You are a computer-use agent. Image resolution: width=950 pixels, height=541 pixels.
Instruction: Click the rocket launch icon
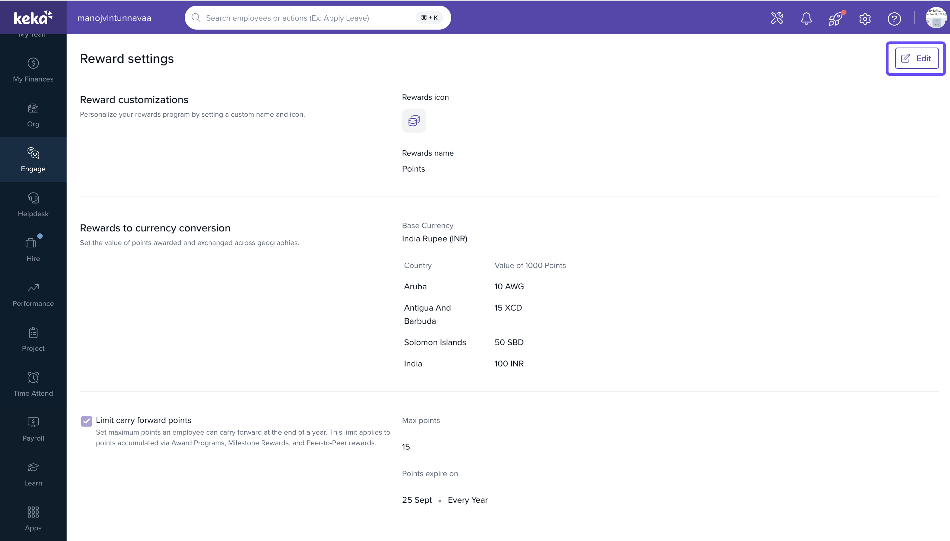(835, 19)
